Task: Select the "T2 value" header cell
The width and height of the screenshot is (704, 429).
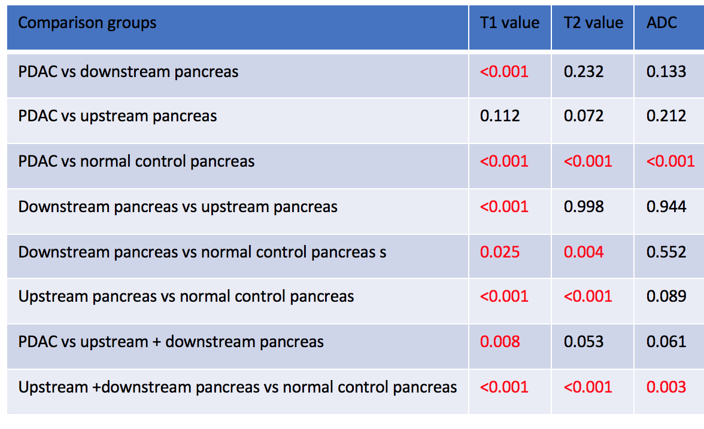Action: tap(593, 23)
